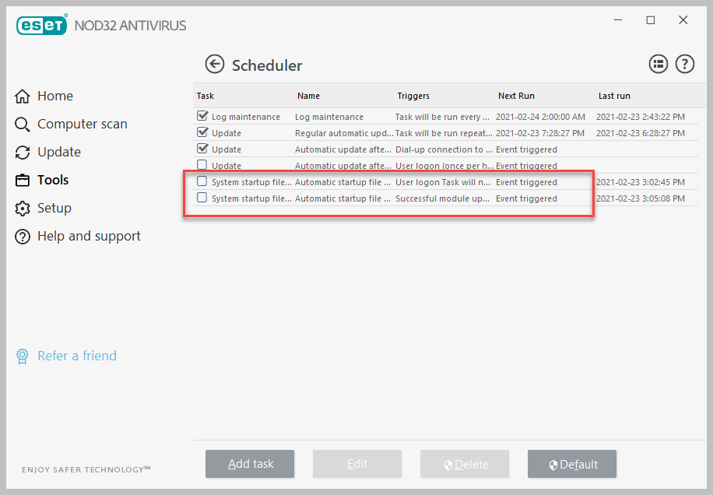Screen dimensions: 713x495
Task: Sort by the Triggers column header
Action: (x=413, y=96)
